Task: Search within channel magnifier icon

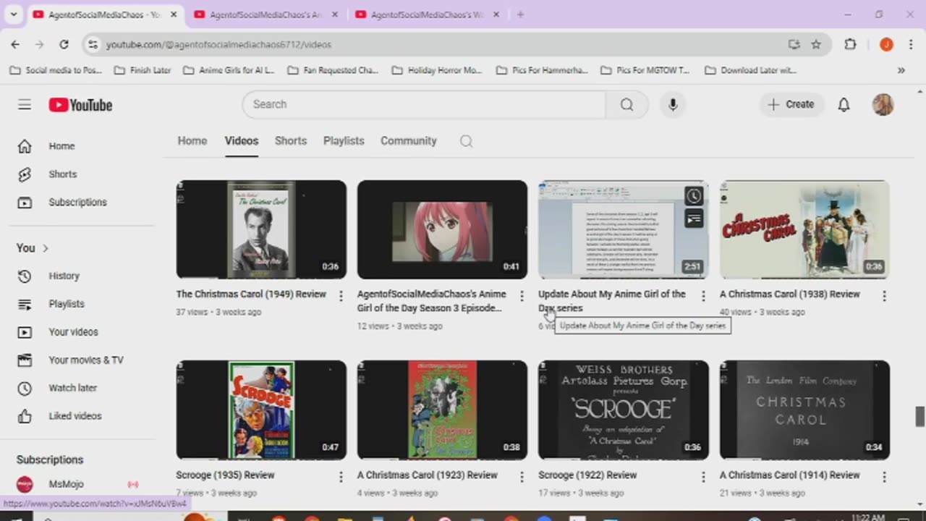Action: pyautogui.click(x=467, y=141)
